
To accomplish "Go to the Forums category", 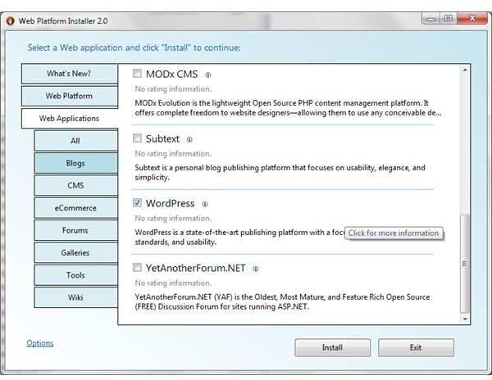I will [75, 231].
